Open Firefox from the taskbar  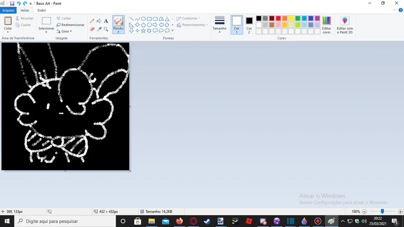click(x=179, y=221)
